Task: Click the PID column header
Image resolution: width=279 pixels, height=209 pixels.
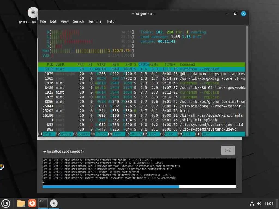Action: point(50,64)
